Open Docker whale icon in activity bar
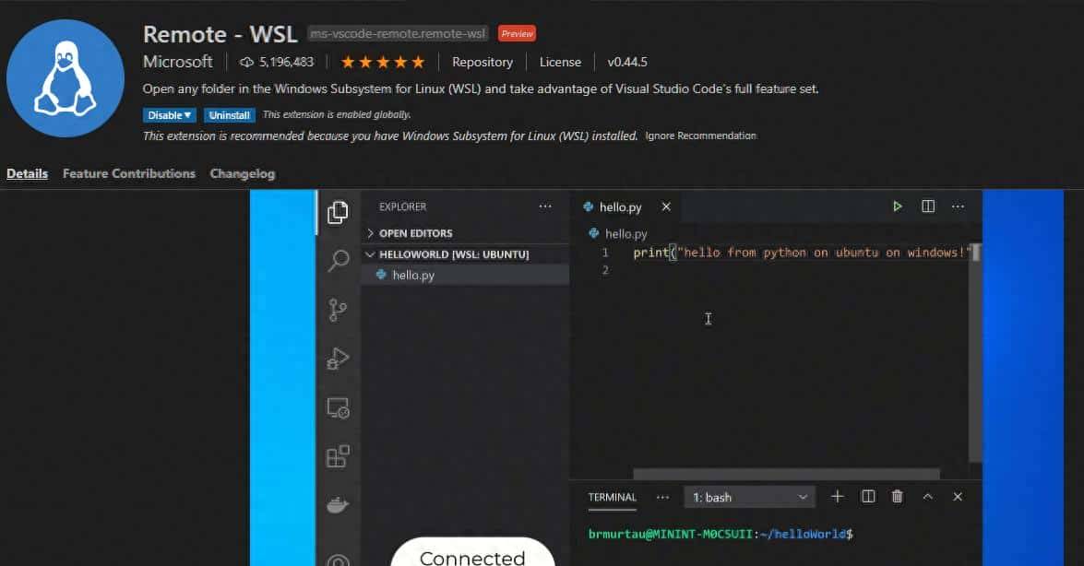Image resolution: width=1084 pixels, height=566 pixels. tap(338, 505)
